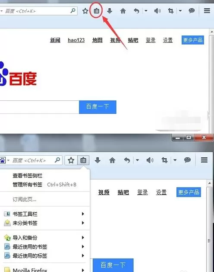Focus the 百度 search box in lower window
Screen dimensions: 214x272
[32, 160]
